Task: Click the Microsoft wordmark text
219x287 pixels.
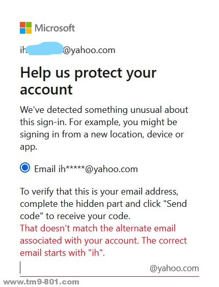Action: coord(55,28)
